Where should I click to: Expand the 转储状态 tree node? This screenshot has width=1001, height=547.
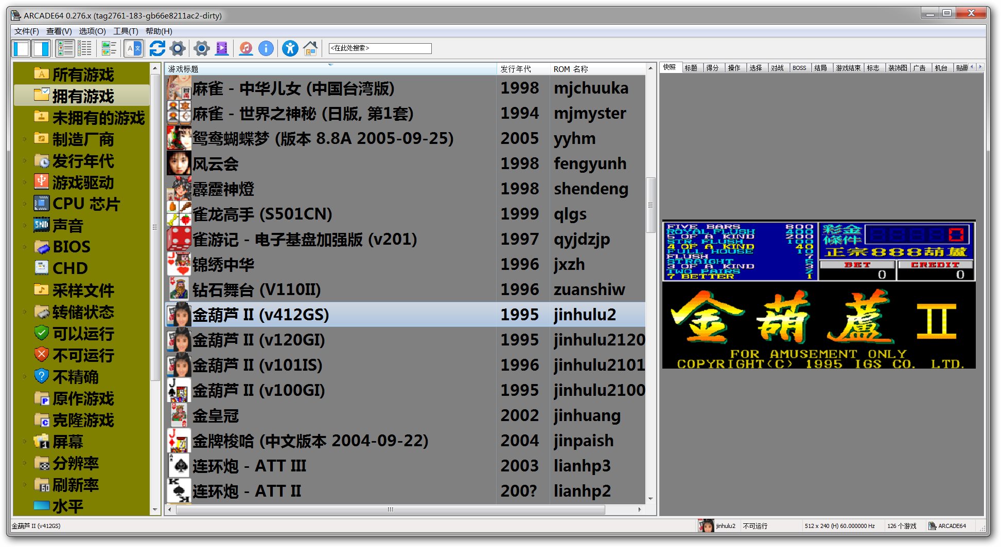(24, 312)
